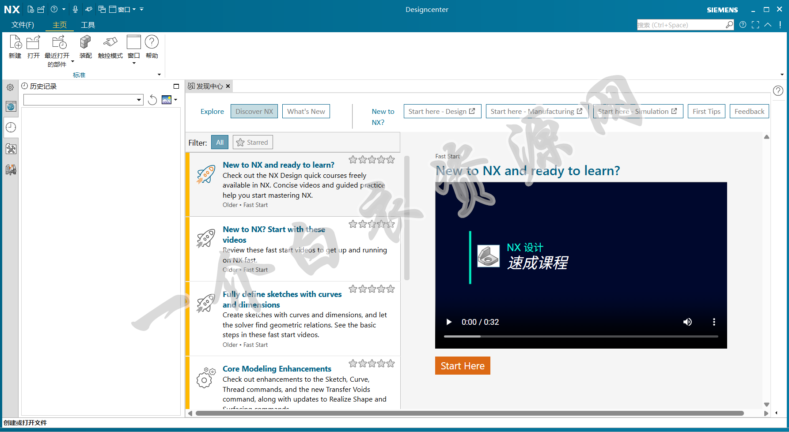Open the resource bar settings gear
This screenshot has width=789, height=432.
click(x=10, y=87)
